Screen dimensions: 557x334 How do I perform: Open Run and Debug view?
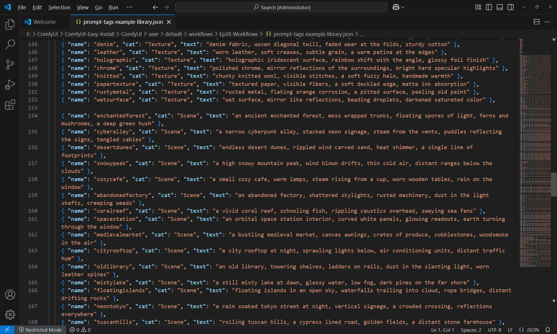pos(10,85)
